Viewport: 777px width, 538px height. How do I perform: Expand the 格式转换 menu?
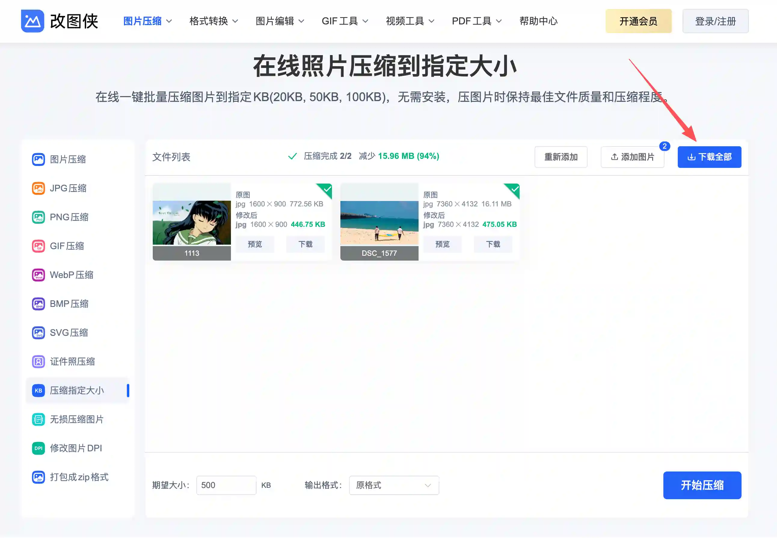[x=209, y=21]
